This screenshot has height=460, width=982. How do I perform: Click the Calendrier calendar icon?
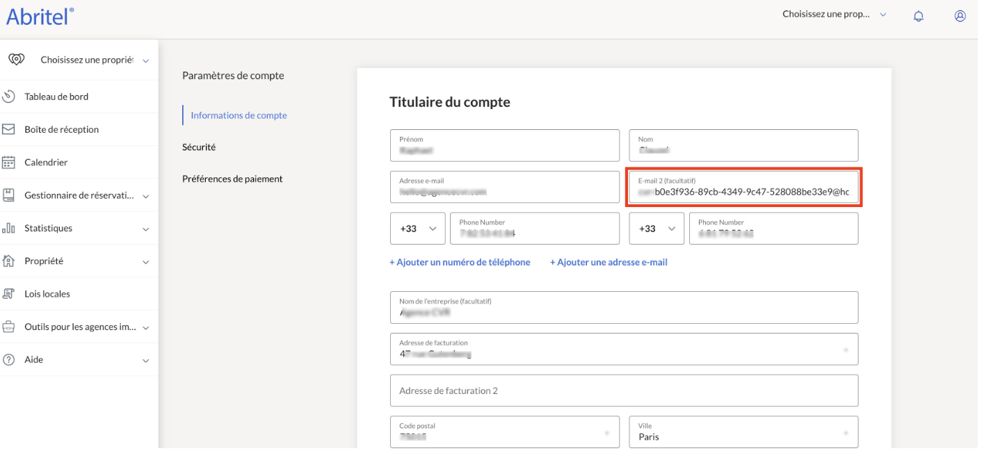8,163
